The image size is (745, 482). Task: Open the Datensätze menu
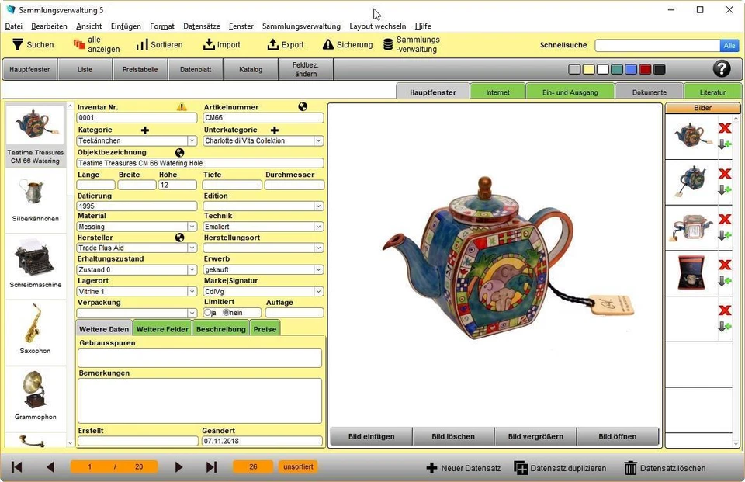pyautogui.click(x=201, y=26)
